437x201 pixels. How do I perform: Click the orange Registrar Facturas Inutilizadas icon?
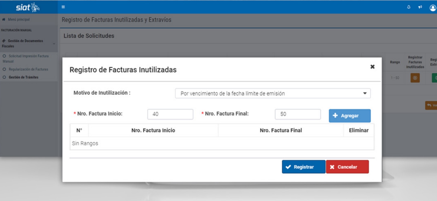coord(415,78)
